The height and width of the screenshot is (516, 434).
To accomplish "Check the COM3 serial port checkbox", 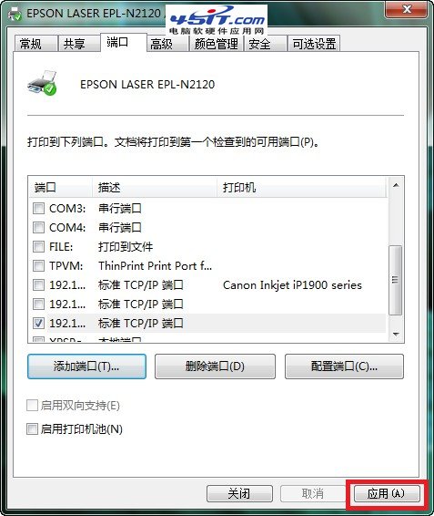I will 39,208.
